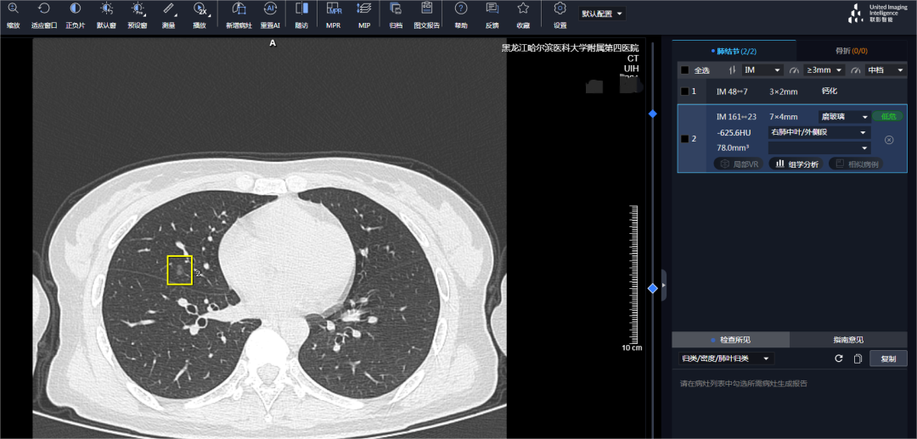
Task: Open the ≥3mm size filter dropdown
Action: (x=824, y=70)
